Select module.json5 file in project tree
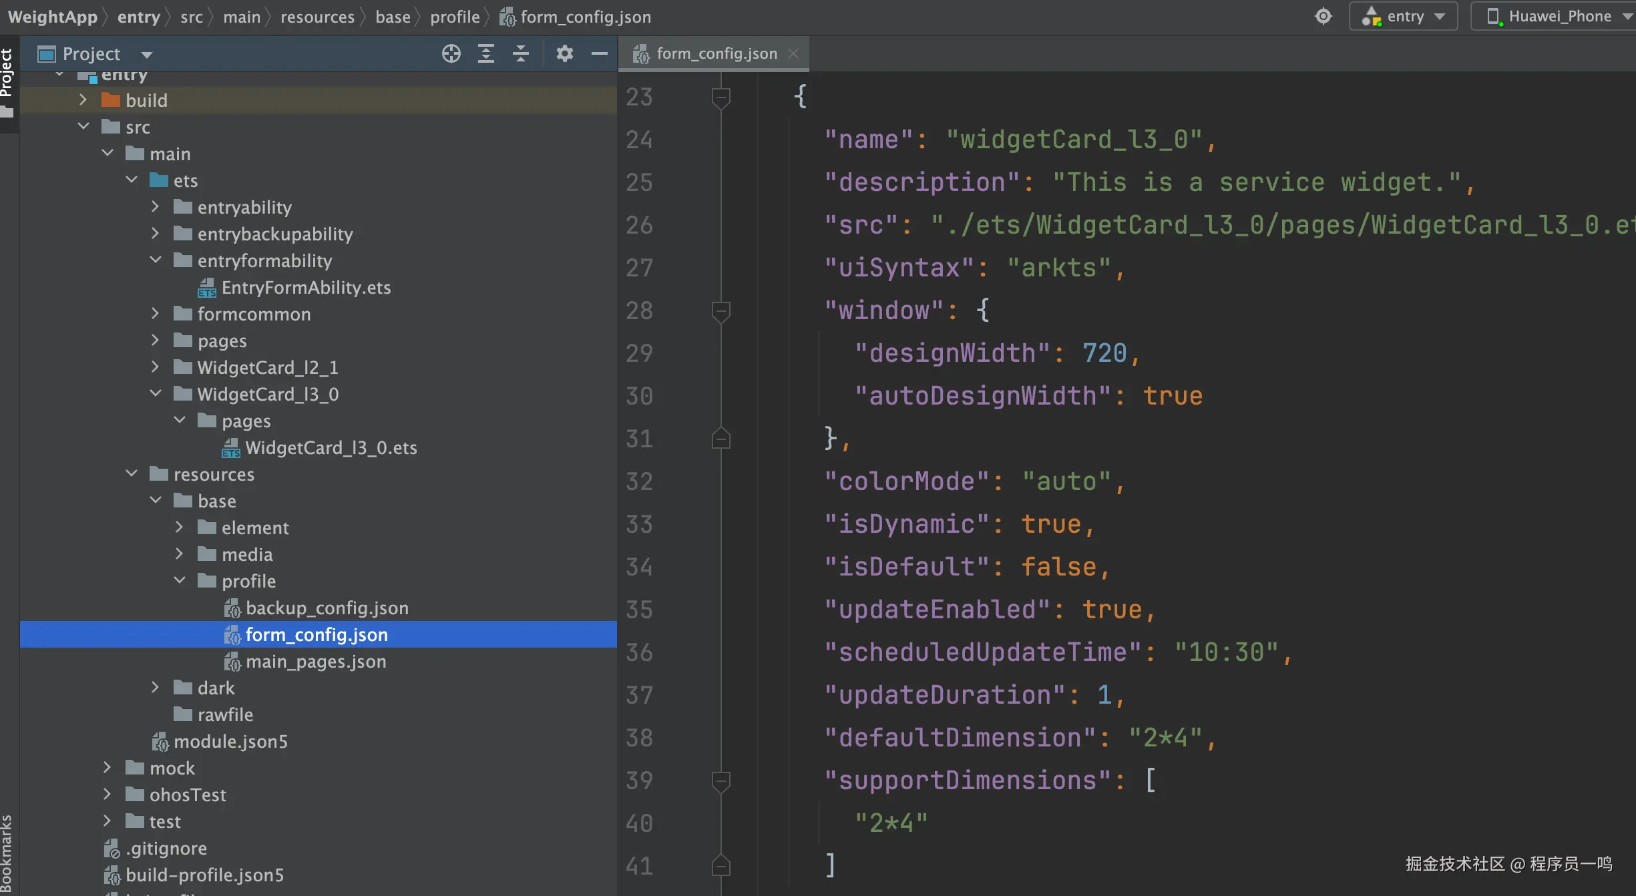This screenshot has width=1636, height=896. [x=230, y=742]
